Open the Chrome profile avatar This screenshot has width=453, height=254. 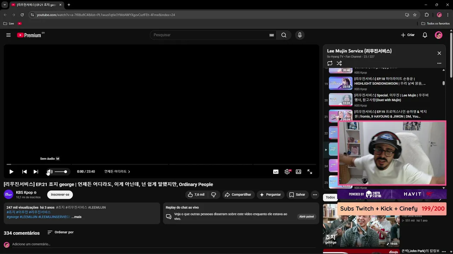point(439,15)
